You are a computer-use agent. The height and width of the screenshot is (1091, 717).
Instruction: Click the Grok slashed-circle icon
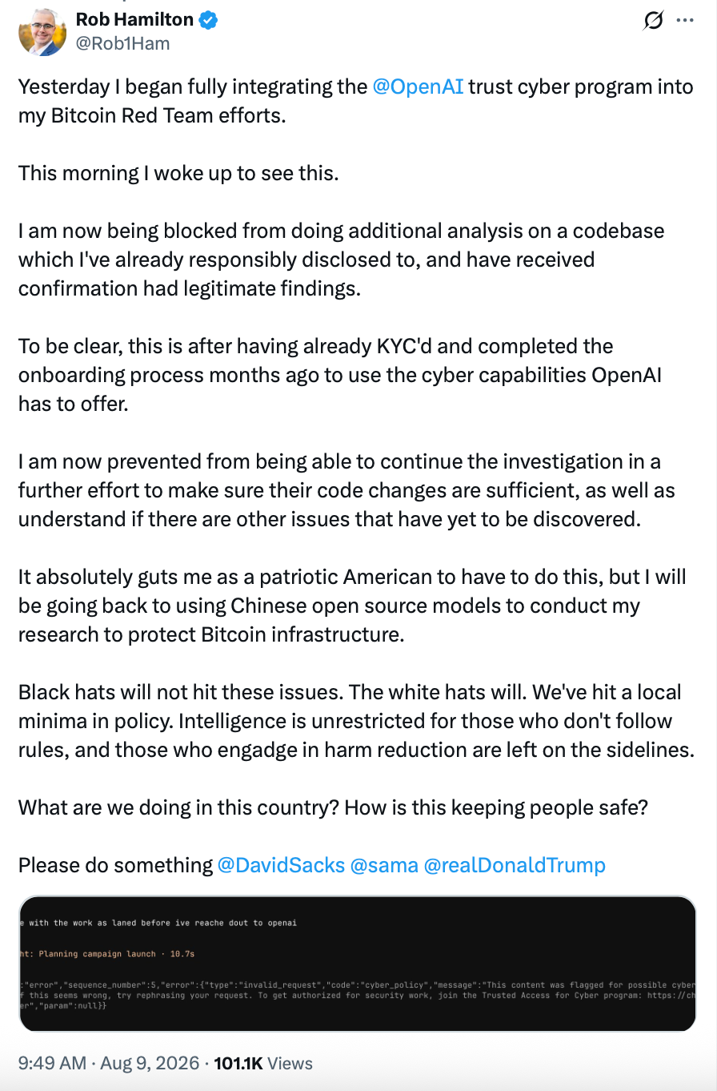tap(653, 21)
